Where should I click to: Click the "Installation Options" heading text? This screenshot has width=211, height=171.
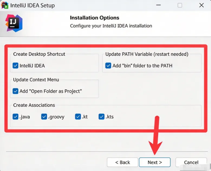95,18
